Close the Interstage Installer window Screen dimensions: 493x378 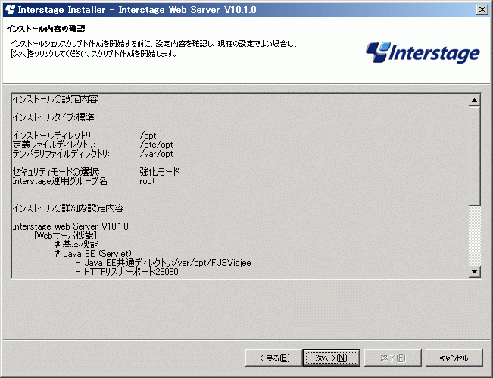(482, 10)
